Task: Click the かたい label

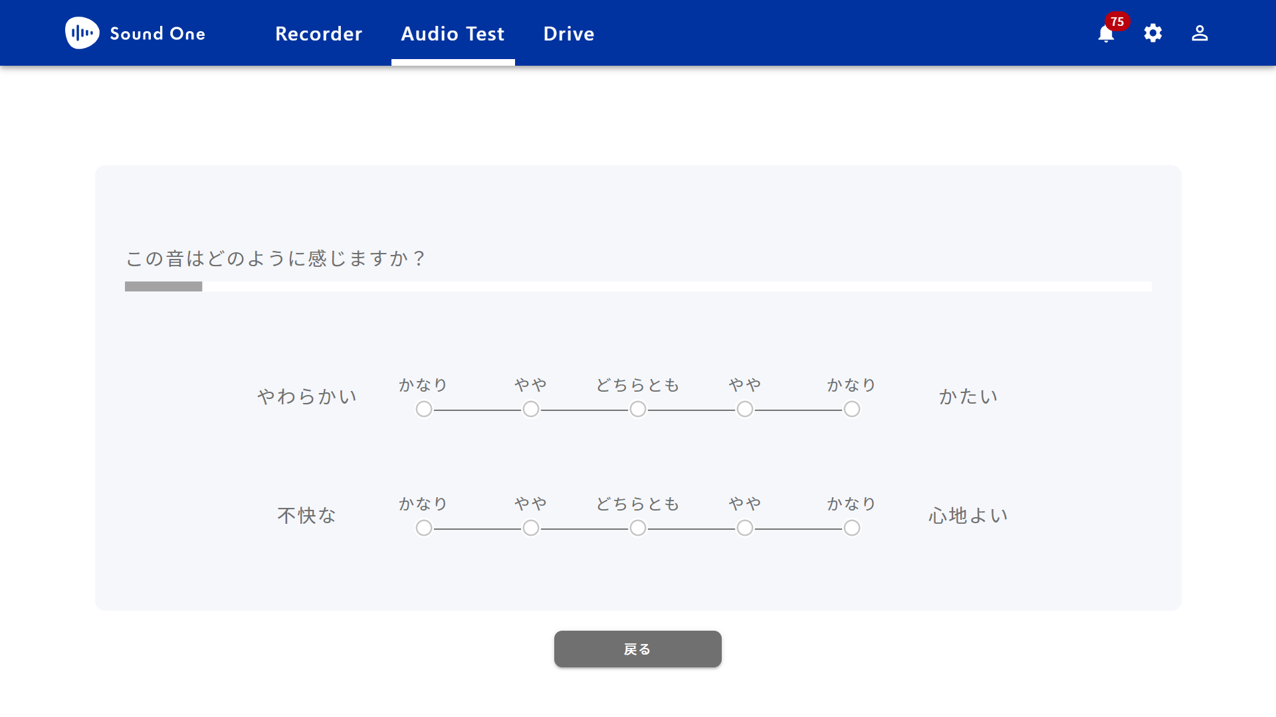Action: [968, 397]
